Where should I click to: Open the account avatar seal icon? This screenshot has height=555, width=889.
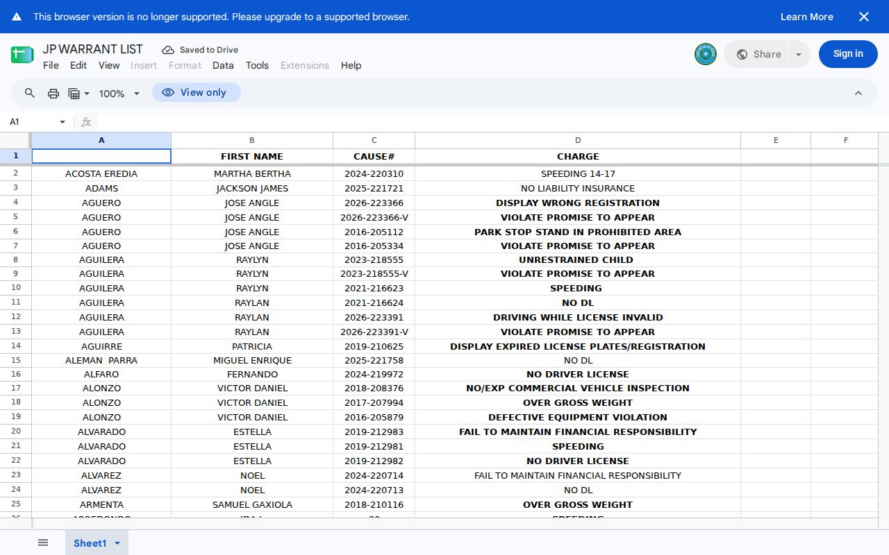706,54
